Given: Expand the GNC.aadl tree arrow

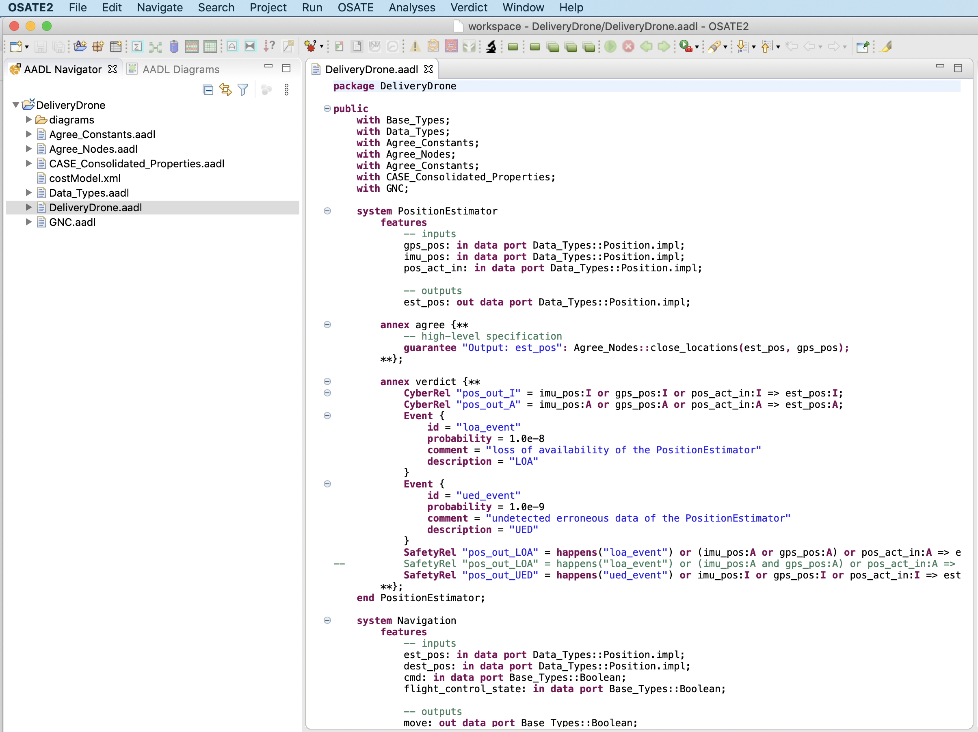Looking at the screenshot, I should pos(28,221).
